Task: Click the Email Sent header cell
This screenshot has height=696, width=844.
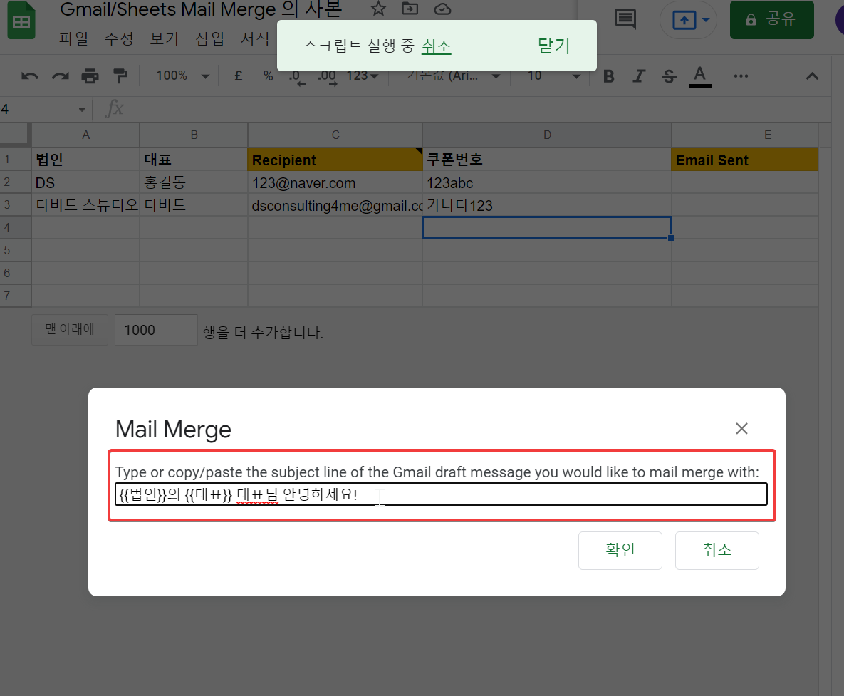Action: click(x=745, y=160)
